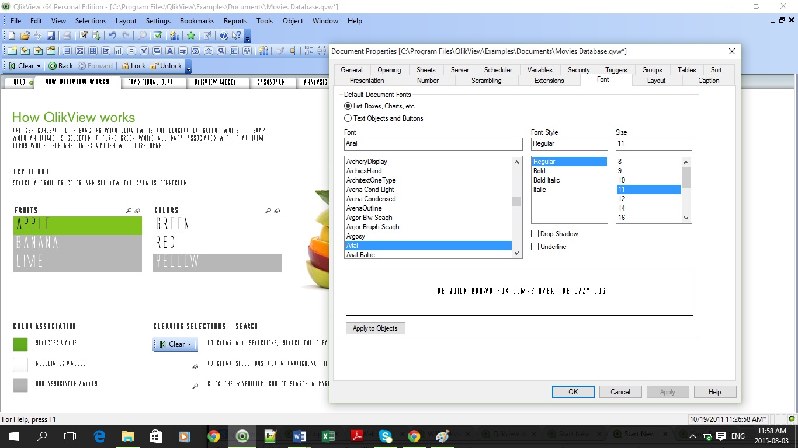Click the font list scrollbar thumb
Image resolution: width=798 pixels, height=448 pixels.
click(x=517, y=202)
